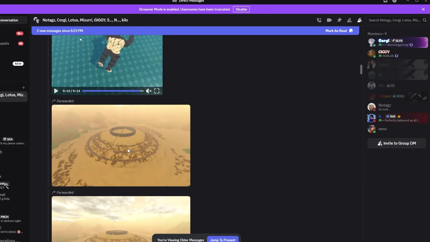The image size is (430, 242).
Task: Click the You're Viewing Older Messages notice
Action: [x=181, y=240]
